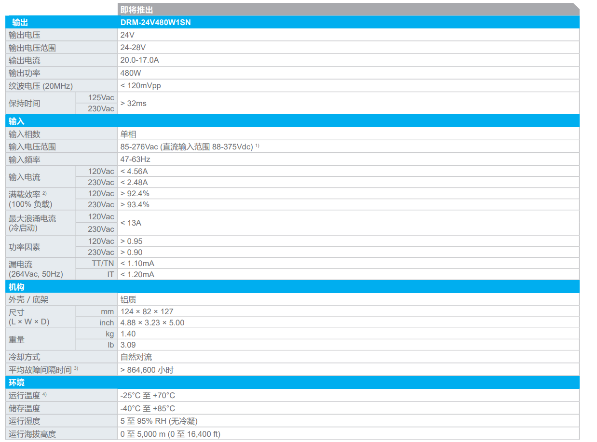597x442 pixels.
Task: Click the 环境 section header
Action: pyautogui.click(x=16, y=383)
